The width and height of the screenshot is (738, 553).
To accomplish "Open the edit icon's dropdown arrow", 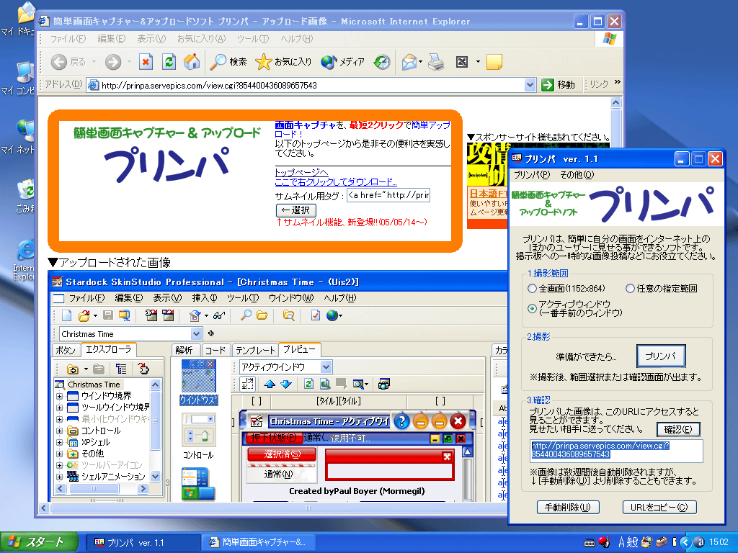I will (479, 62).
